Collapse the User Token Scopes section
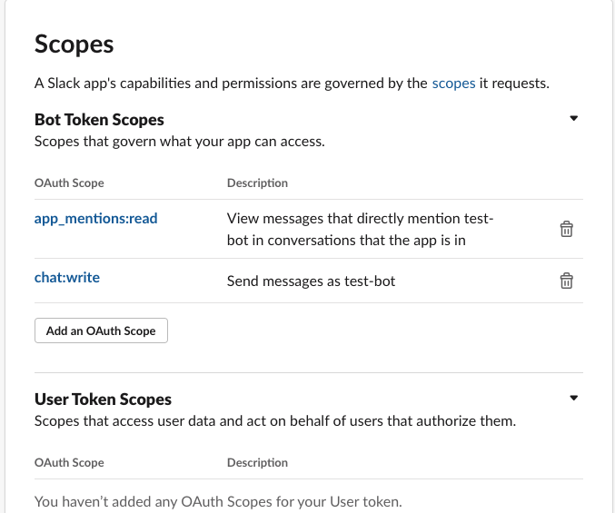Viewport: 615px width, 513px height. click(574, 399)
